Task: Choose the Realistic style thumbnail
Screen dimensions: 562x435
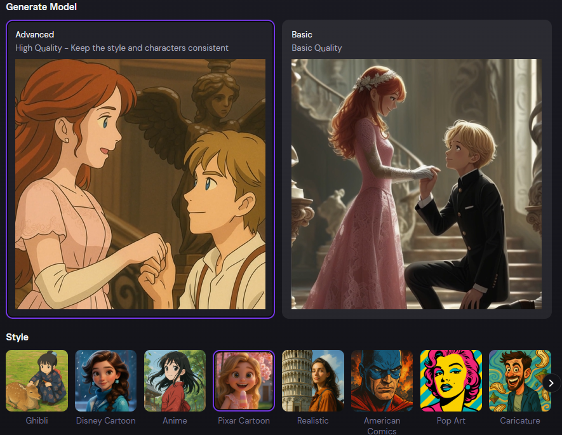Action: (312, 380)
